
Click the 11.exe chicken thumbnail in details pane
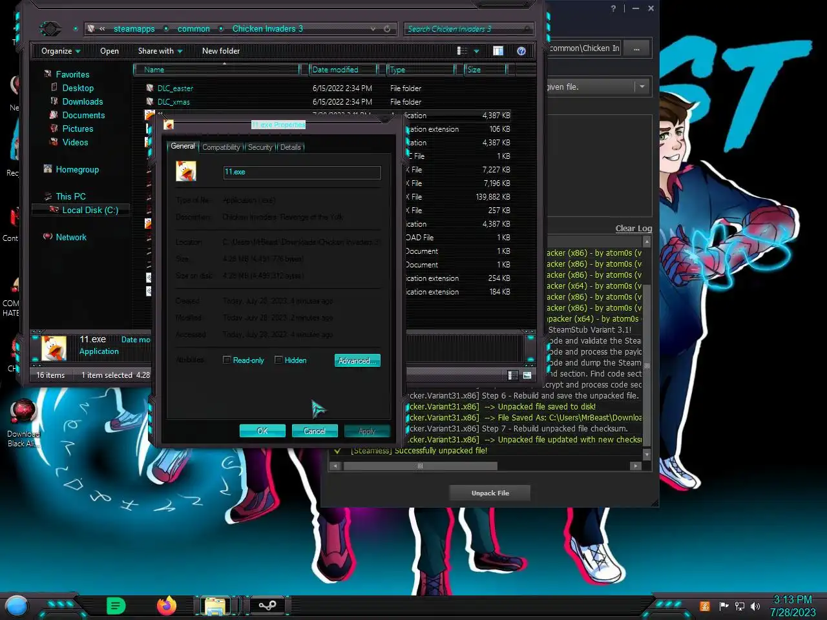click(x=54, y=348)
